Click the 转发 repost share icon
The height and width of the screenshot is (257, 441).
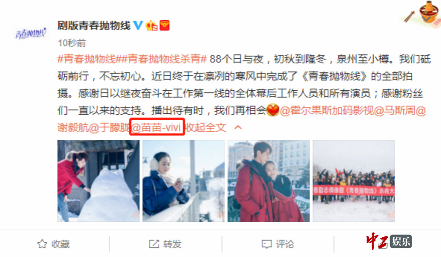coord(154,244)
